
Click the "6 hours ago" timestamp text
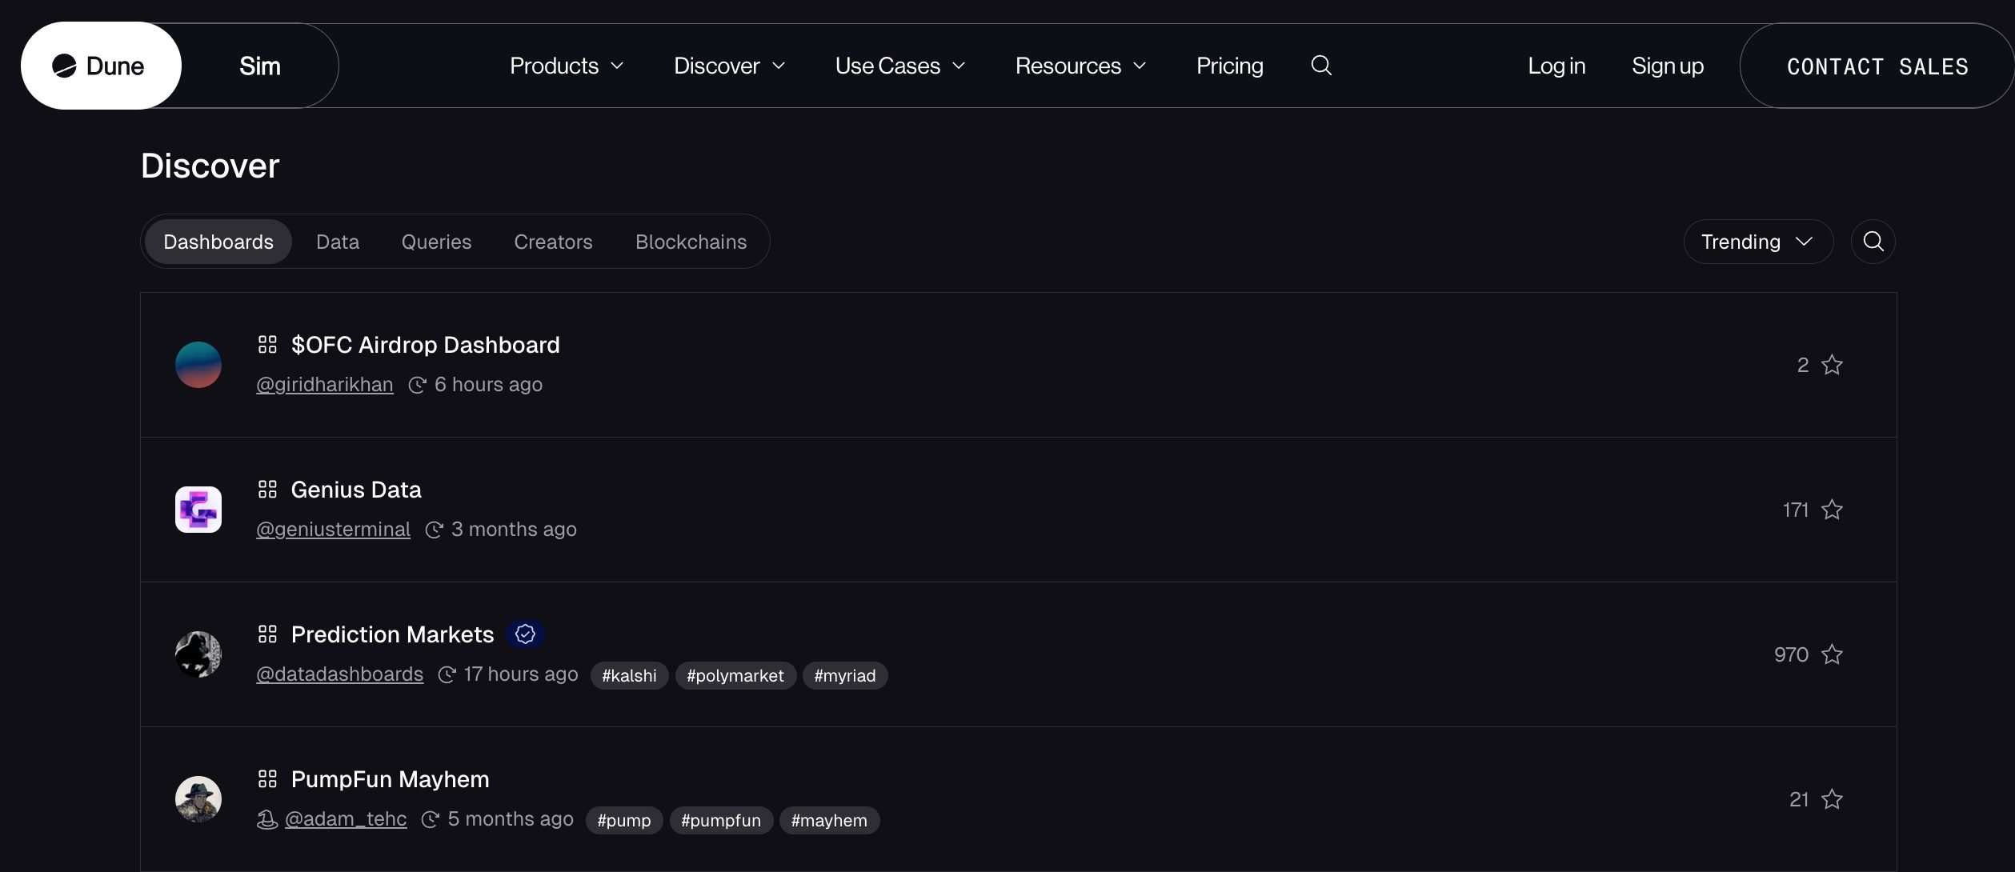[488, 385]
